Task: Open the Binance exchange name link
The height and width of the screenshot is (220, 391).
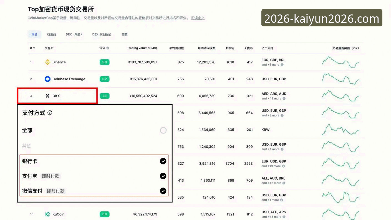Action: (x=59, y=62)
